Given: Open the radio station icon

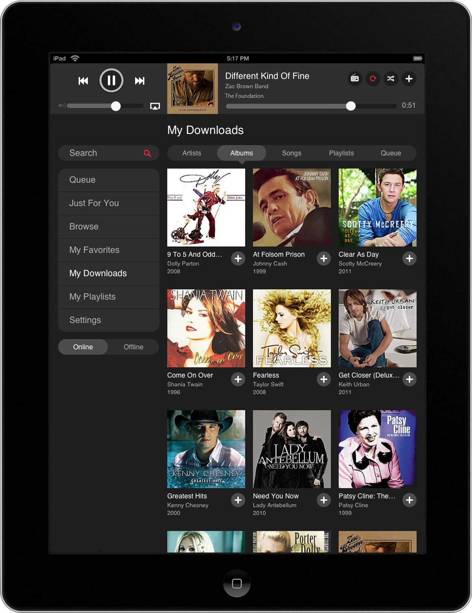Looking at the screenshot, I should (355, 78).
